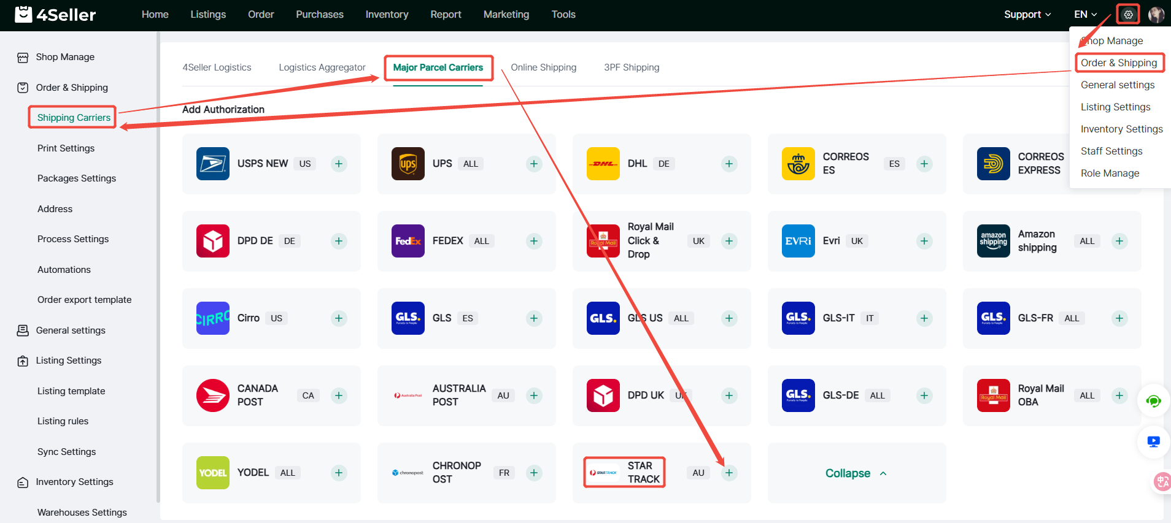
Task: Open the Support dropdown menu
Action: (x=1027, y=14)
